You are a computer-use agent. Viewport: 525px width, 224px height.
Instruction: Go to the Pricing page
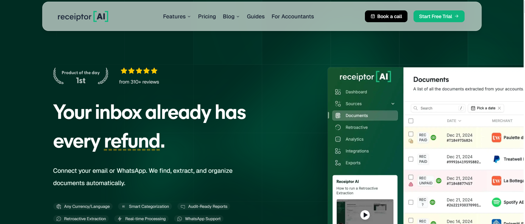point(207,16)
